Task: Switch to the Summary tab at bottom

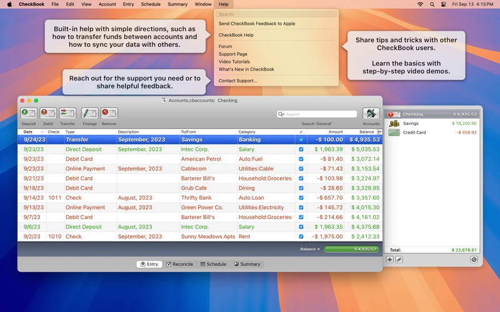Action: [x=247, y=264]
